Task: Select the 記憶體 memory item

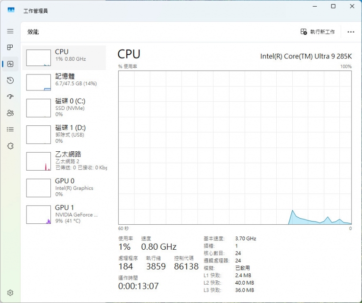Action: [x=64, y=82]
